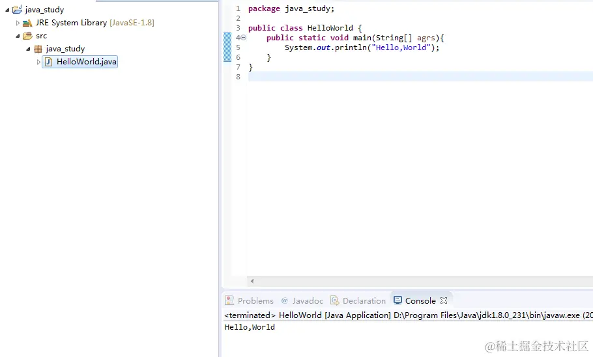Collapse the java_study package node
The width and height of the screenshot is (593, 357).
pos(28,49)
